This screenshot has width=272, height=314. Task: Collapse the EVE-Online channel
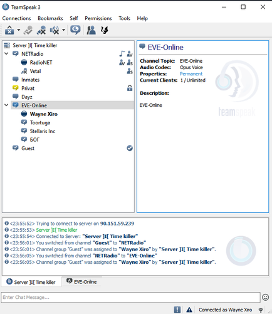coord(6,105)
